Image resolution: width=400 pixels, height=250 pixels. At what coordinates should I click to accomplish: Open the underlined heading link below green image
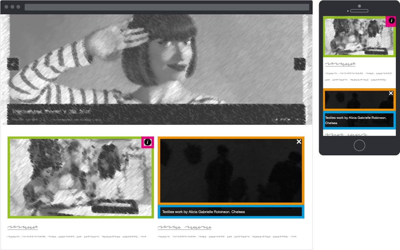22,227
